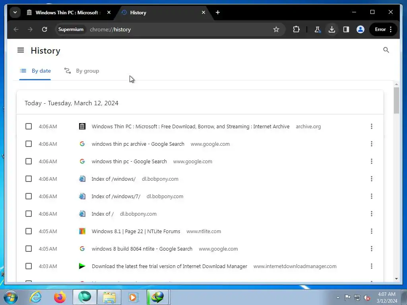This screenshot has height=305, width=407.
Task: Open Index of /windows/ history link
Action: [x=113, y=179]
